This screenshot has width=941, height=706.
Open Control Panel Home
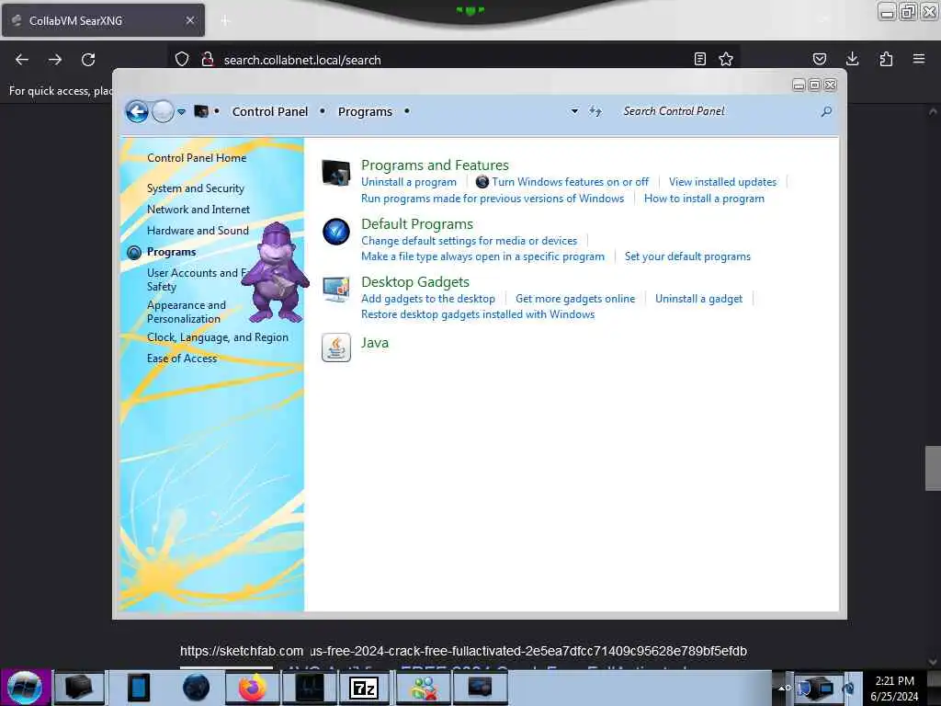197,158
